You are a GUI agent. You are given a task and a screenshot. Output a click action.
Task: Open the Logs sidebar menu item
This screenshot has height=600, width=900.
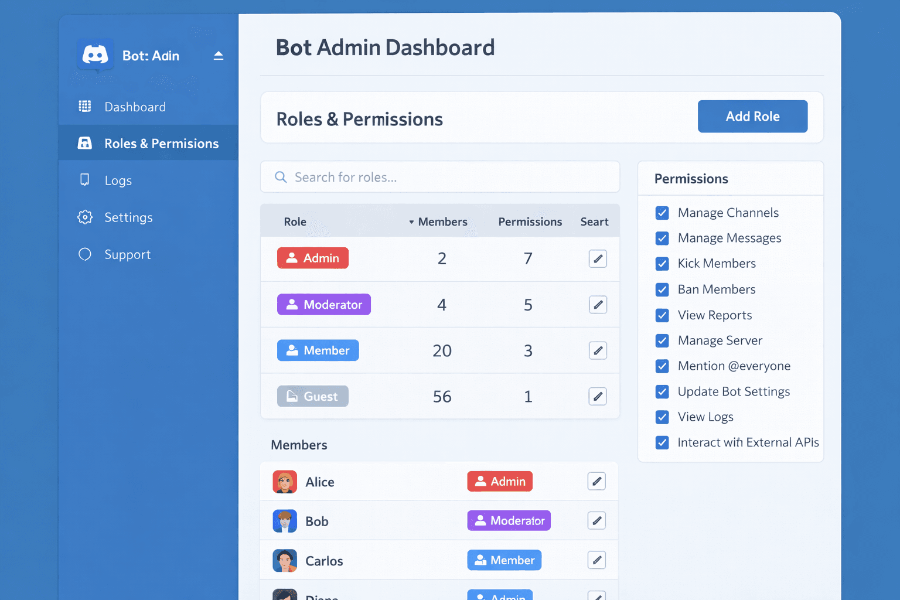pyautogui.click(x=118, y=180)
